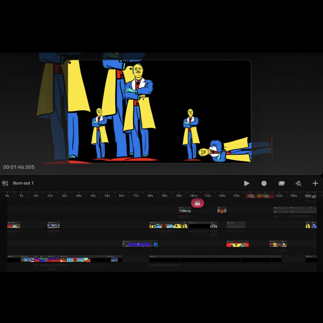Viewport: 323px width, 323px height.
Task: Tap the plus icon to add content
Action: (315, 183)
